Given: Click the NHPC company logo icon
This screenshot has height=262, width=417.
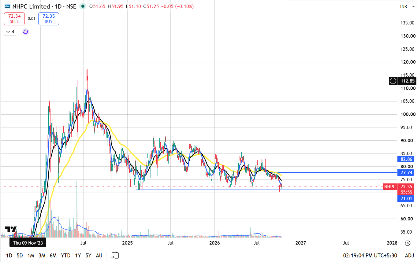Looking at the screenshot, I should [8, 6].
